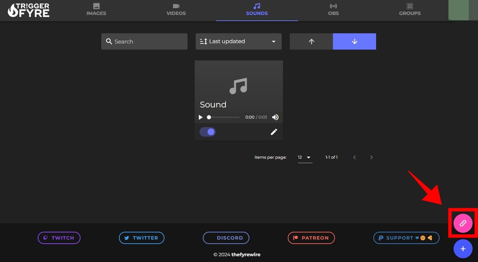This screenshot has width=478, height=262.
Task: Change items per page from 12
Action: pyautogui.click(x=304, y=157)
